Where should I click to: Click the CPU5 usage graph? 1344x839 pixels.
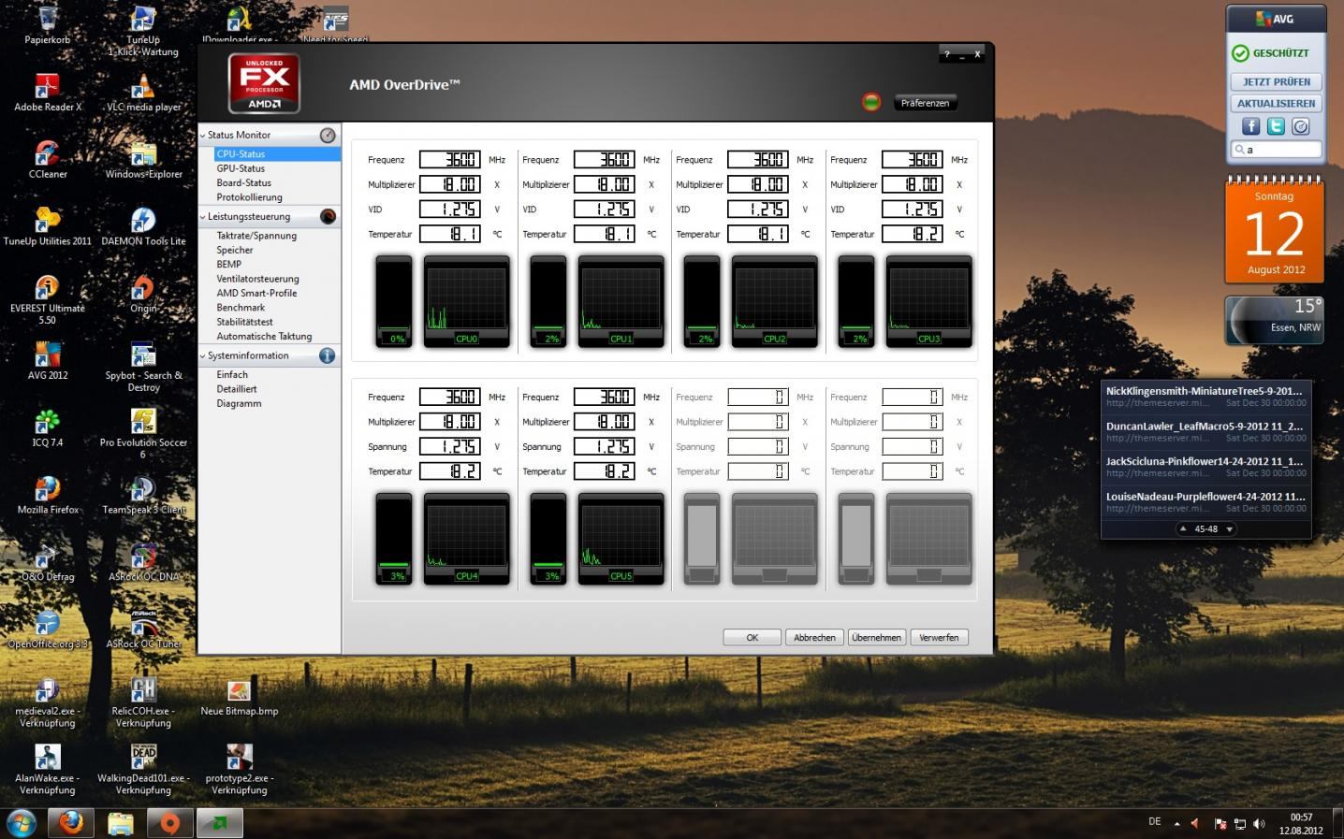point(621,539)
